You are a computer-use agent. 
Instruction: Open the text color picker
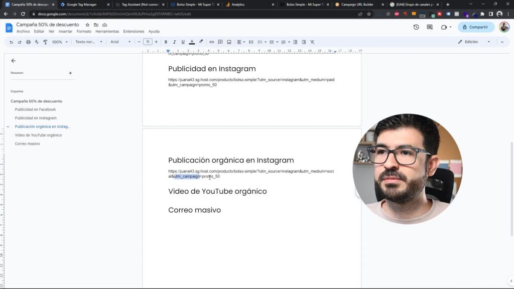(x=192, y=42)
